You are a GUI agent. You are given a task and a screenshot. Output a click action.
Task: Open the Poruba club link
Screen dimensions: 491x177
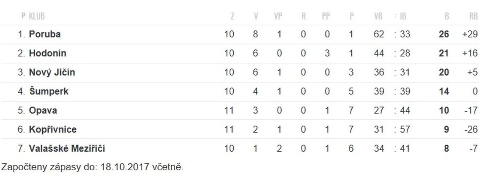coord(45,34)
